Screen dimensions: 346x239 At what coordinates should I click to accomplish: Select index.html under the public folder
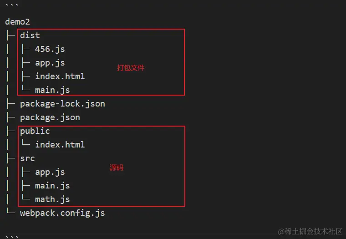pyautogui.click(x=60, y=144)
